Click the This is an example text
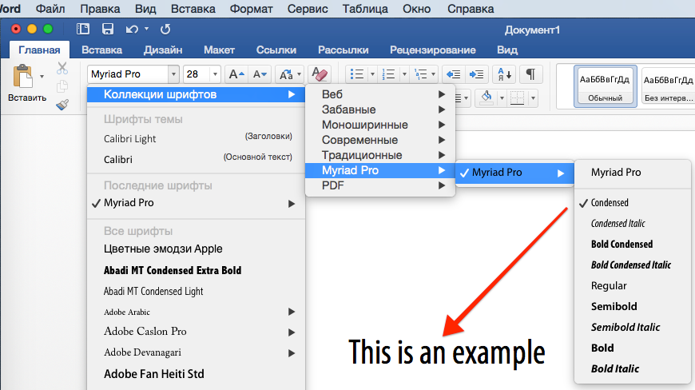The height and width of the screenshot is (390, 695). (447, 353)
